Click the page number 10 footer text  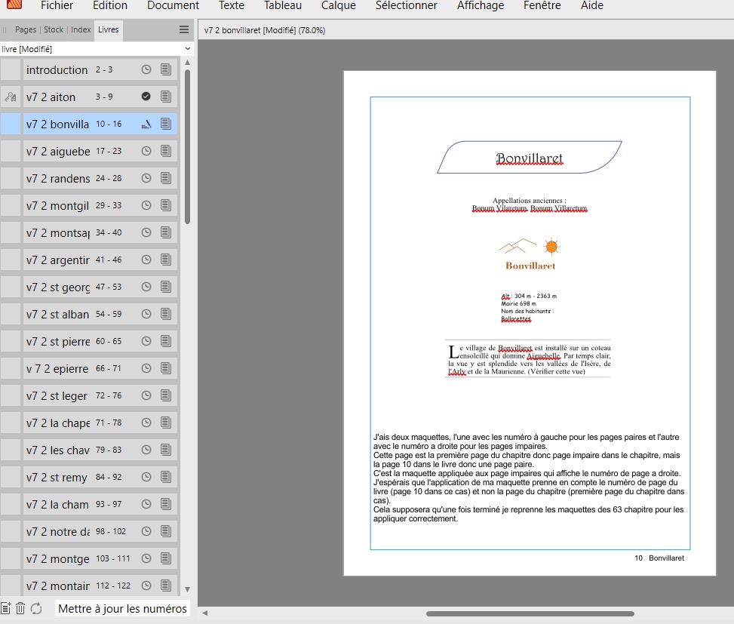(x=638, y=558)
